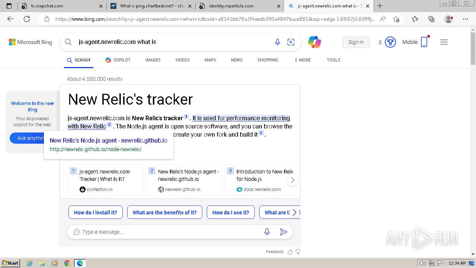Reload the current page
This screenshot has width=476, height=268.
pyautogui.click(x=27, y=19)
